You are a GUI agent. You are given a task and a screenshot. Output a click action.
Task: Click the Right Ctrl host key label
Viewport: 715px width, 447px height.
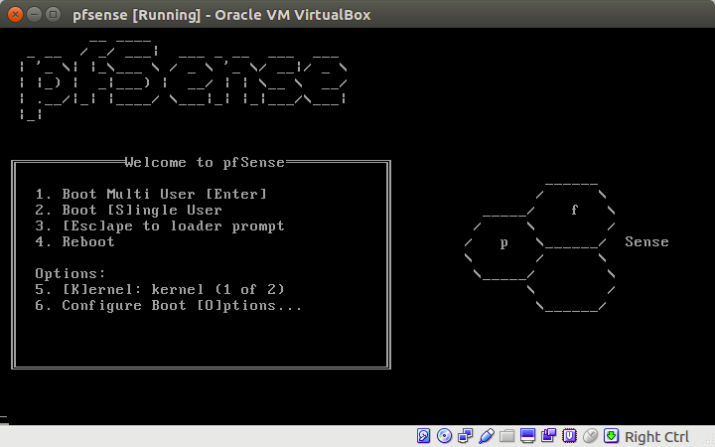[656, 437]
